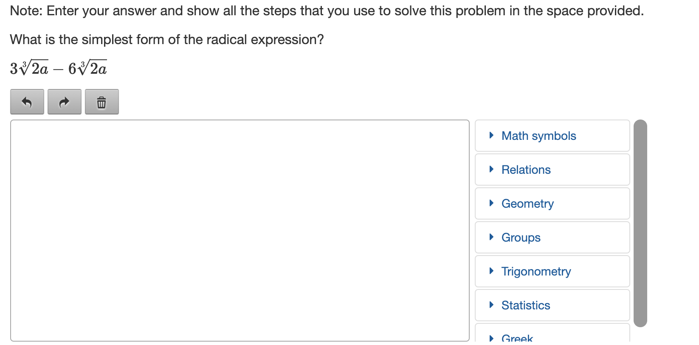Click the triangle beside Groups

pyautogui.click(x=491, y=237)
